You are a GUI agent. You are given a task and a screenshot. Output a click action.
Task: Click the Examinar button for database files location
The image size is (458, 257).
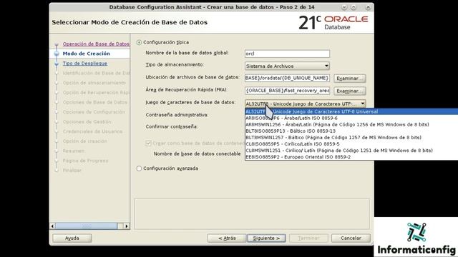(350, 79)
